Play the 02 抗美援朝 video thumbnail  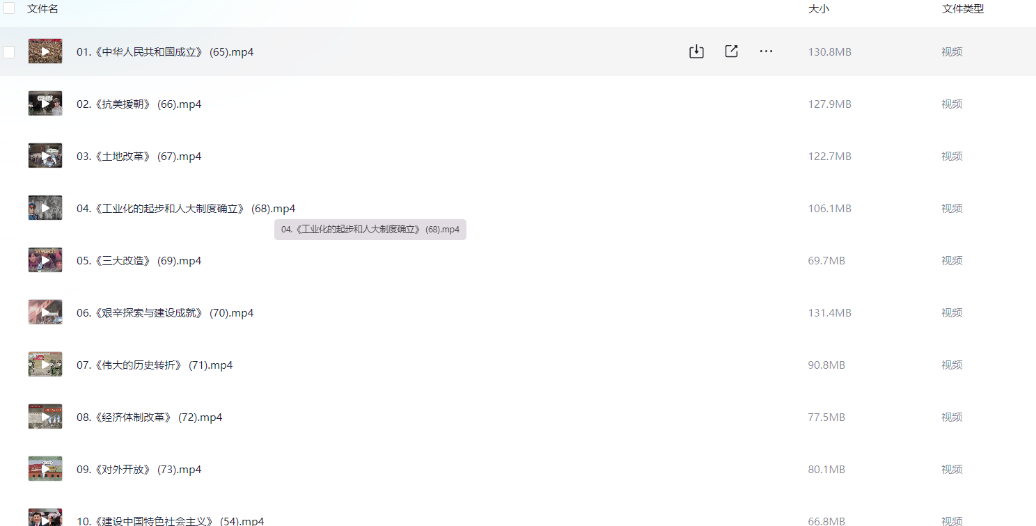[x=45, y=104]
